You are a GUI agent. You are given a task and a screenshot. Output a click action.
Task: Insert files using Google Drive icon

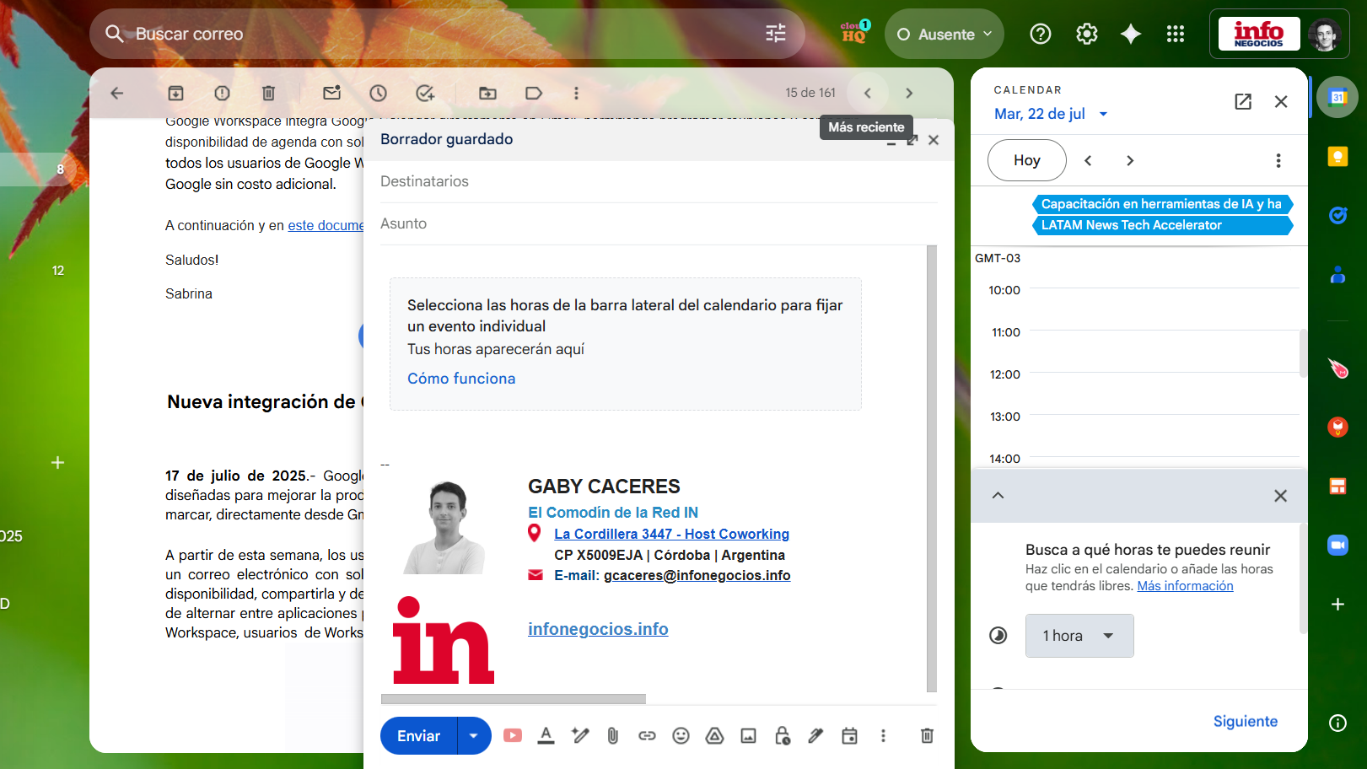click(714, 736)
